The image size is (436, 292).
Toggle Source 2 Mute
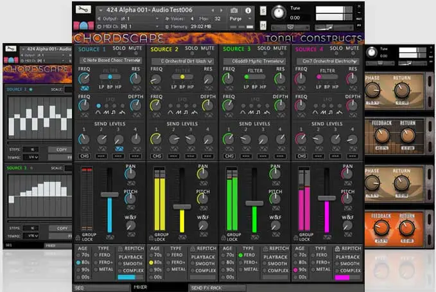pyautogui.click(x=208, y=53)
